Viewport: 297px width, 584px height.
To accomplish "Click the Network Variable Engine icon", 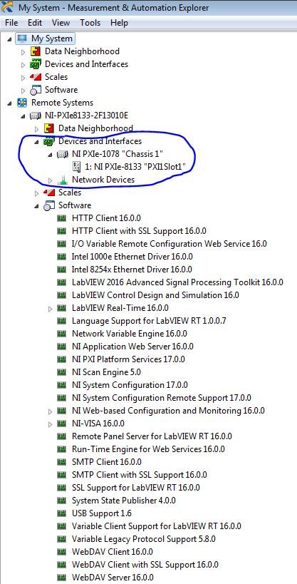I will pyautogui.click(x=62, y=334).
